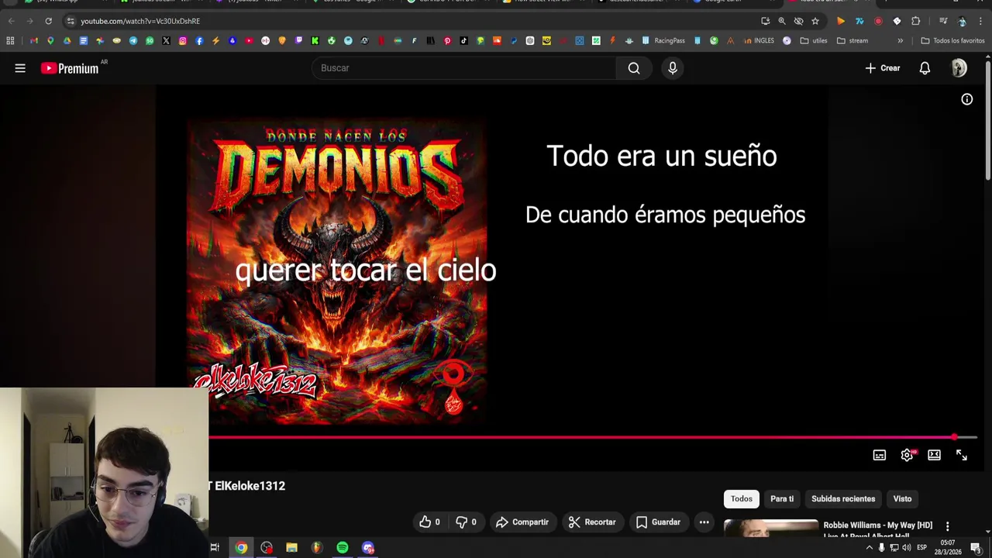This screenshot has width=992, height=558.
Task: Open the taskbar clock and date
Action: pyautogui.click(x=948, y=548)
